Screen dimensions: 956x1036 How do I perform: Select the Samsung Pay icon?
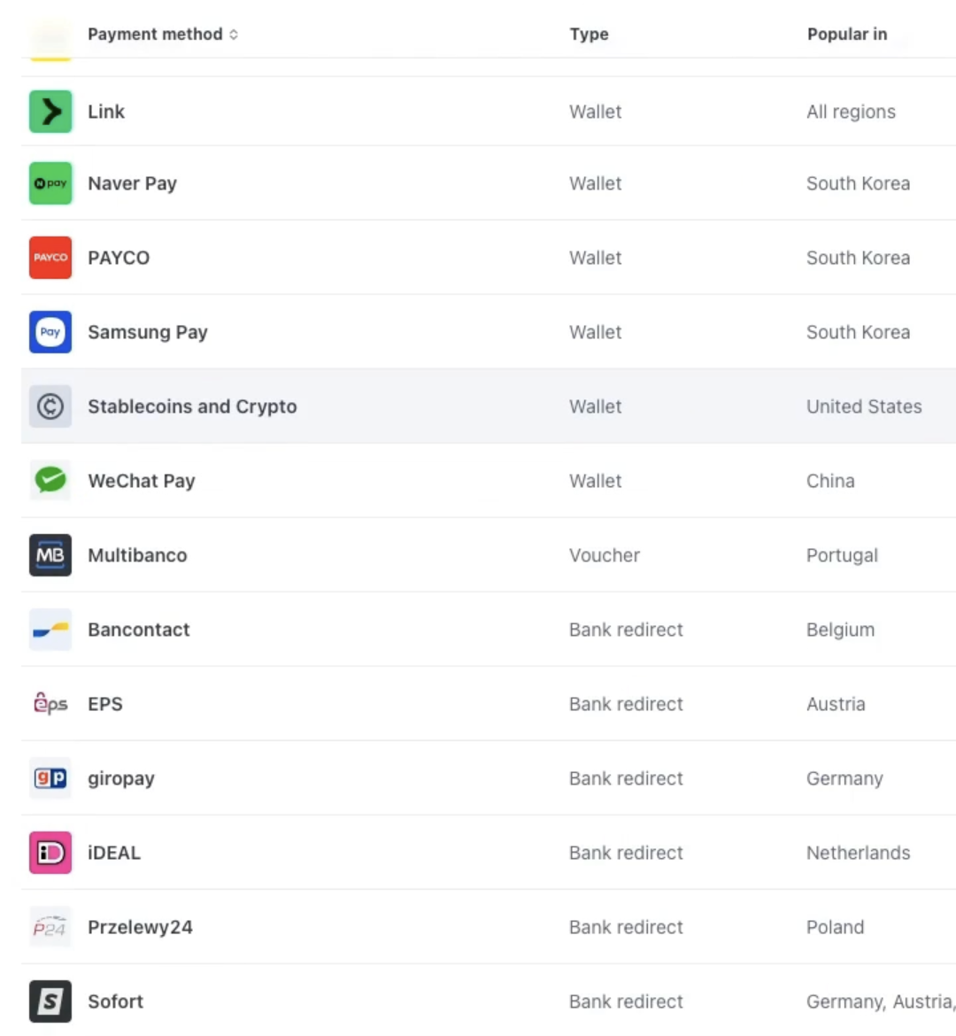(50, 332)
